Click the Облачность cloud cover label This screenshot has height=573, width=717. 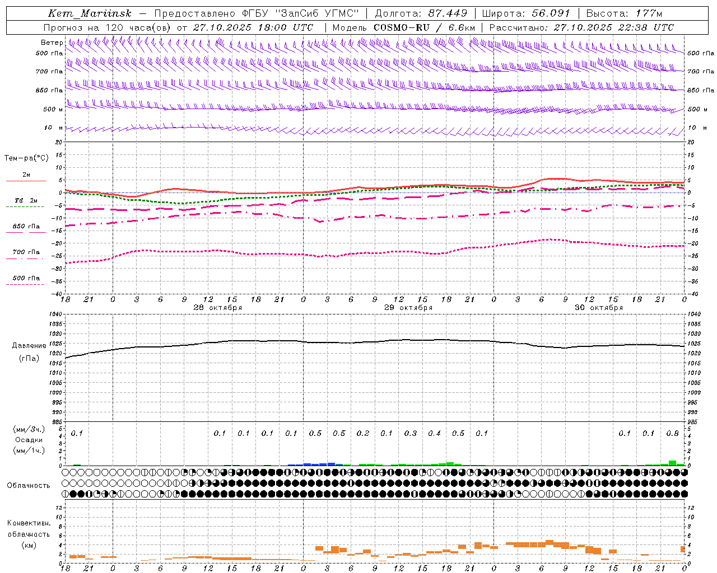[29, 485]
